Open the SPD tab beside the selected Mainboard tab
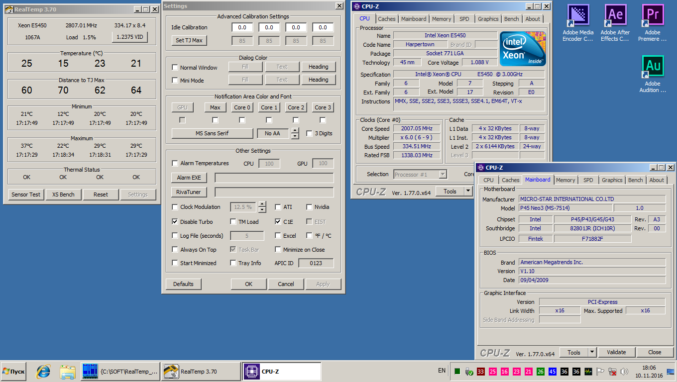 [x=588, y=180]
